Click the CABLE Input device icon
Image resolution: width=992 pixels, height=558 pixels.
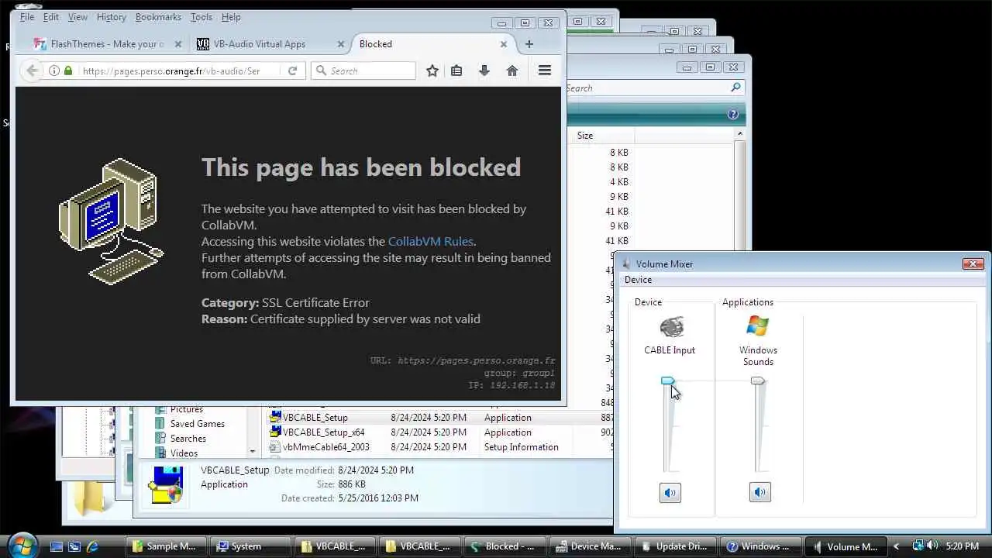(x=671, y=326)
